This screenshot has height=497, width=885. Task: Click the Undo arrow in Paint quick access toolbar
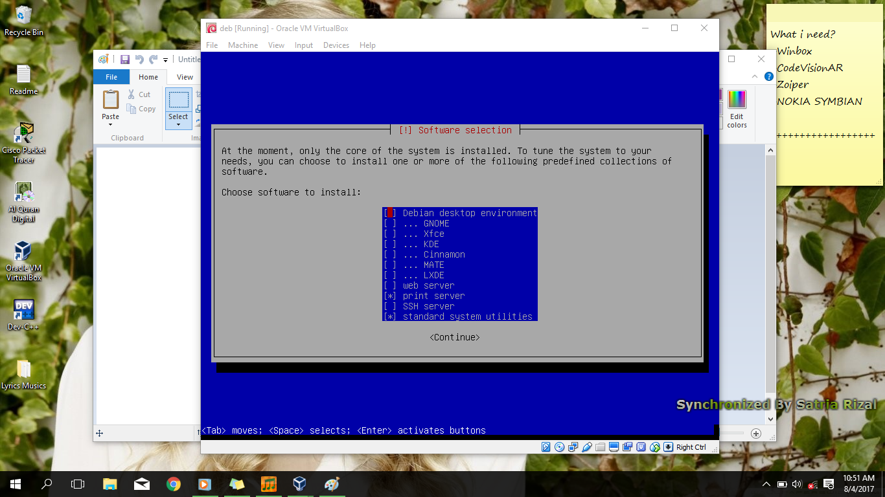(x=139, y=59)
